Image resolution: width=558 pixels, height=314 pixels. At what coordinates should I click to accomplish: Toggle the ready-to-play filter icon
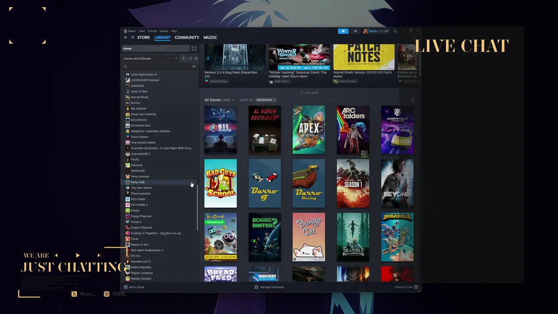[x=196, y=58]
